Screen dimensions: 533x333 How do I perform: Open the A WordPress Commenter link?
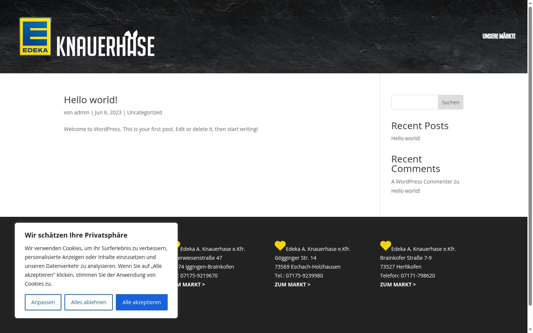pos(422,182)
